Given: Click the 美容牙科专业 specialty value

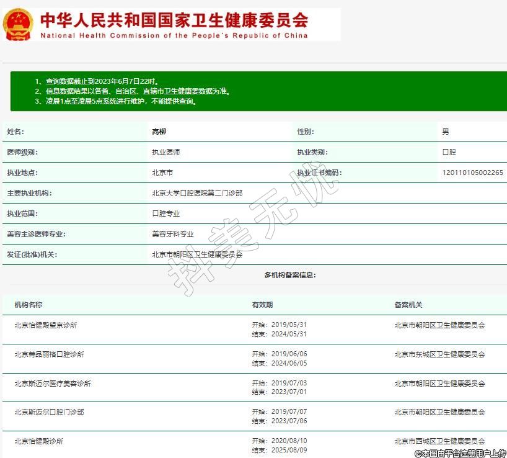Looking at the screenshot, I should 173,234.
